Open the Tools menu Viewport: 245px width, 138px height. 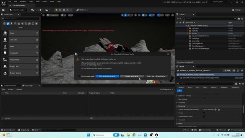(31, 2)
